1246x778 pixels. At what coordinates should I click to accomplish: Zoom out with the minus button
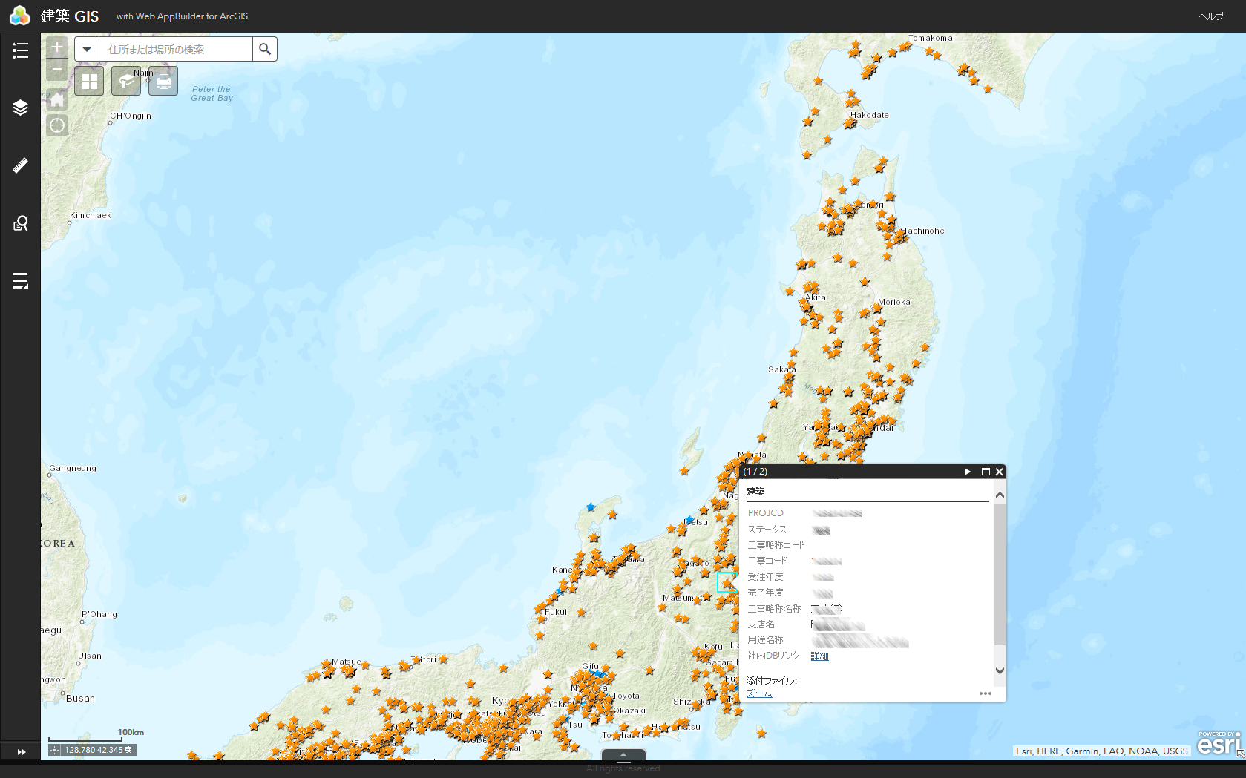[x=57, y=70]
